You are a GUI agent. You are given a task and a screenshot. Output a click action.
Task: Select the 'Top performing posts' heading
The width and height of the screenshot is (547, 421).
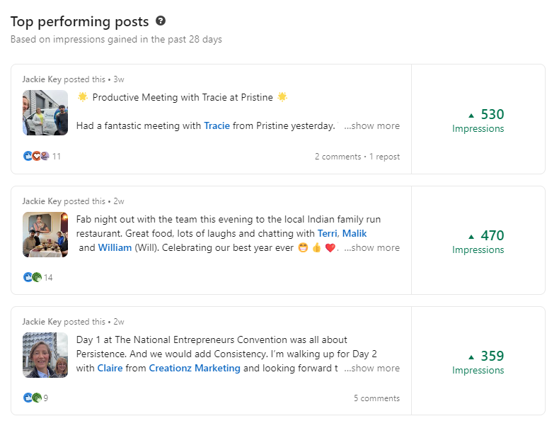pos(79,22)
